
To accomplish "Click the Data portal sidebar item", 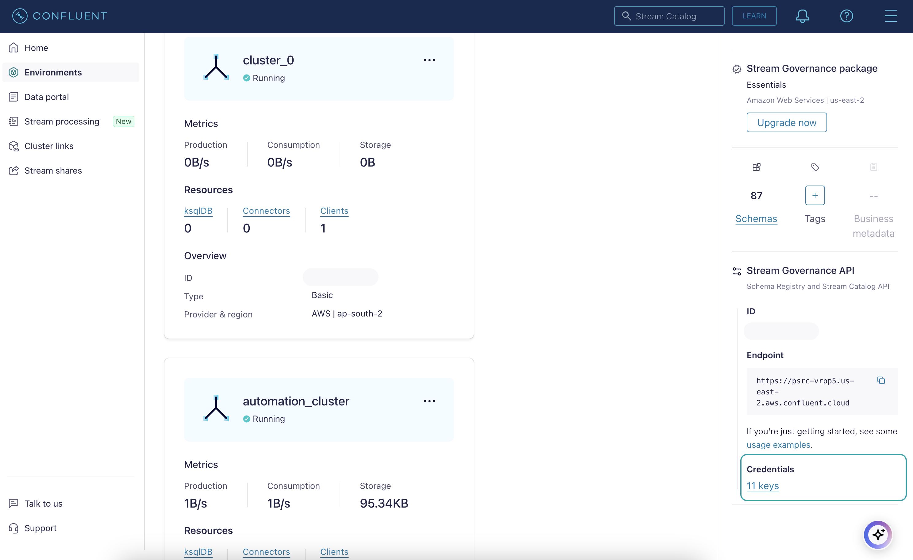I will (46, 97).
